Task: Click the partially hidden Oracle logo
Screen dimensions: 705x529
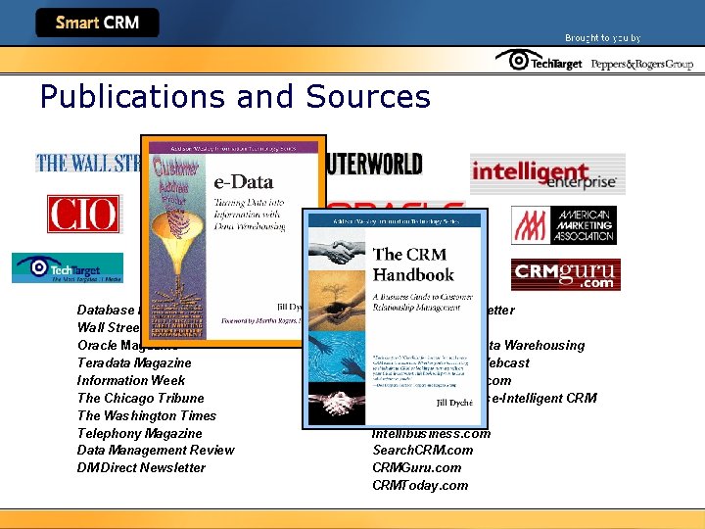Action: tap(396, 205)
